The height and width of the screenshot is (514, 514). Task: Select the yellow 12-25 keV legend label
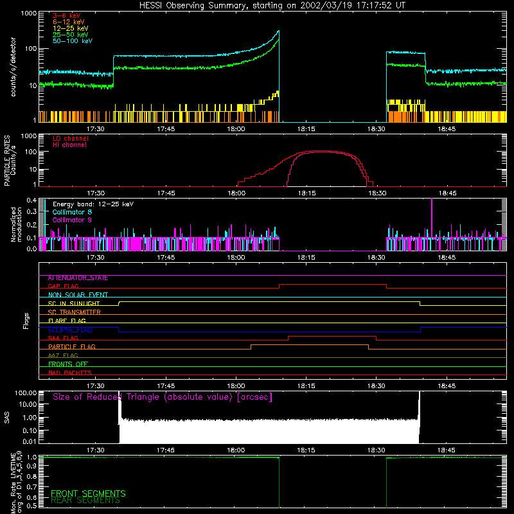tap(71, 28)
